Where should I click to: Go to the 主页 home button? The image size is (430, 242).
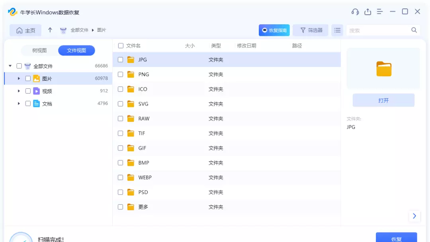pyautogui.click(x=25, y=30)
